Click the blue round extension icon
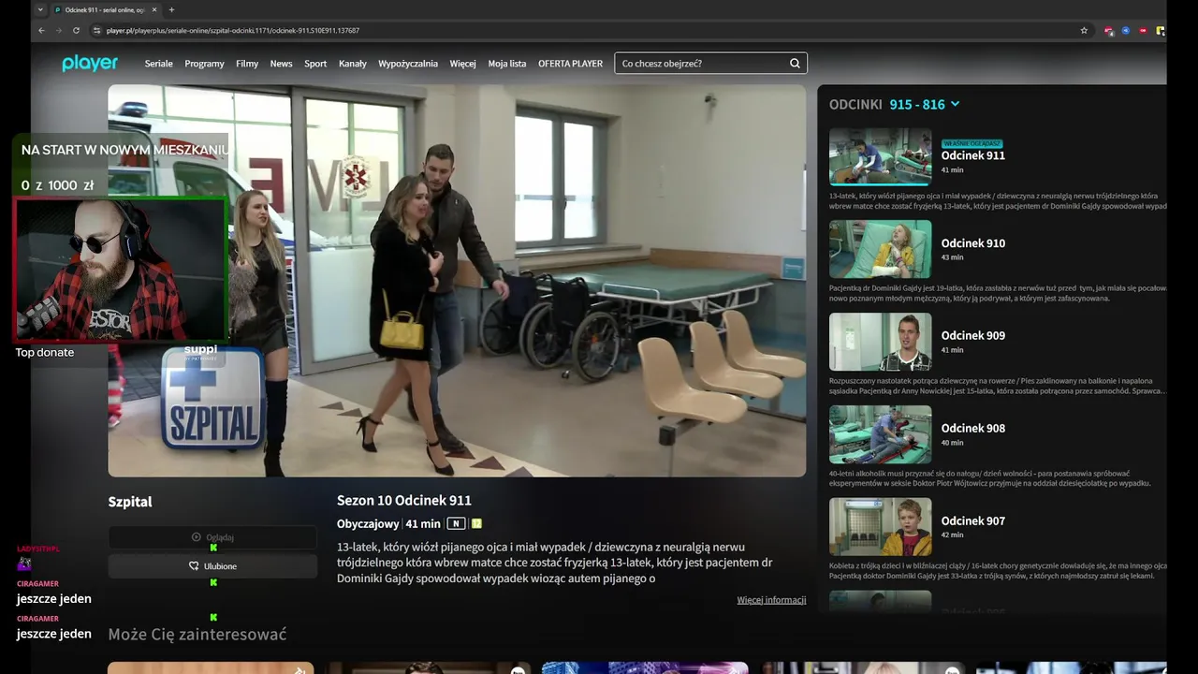 (x=1126, y=30)
